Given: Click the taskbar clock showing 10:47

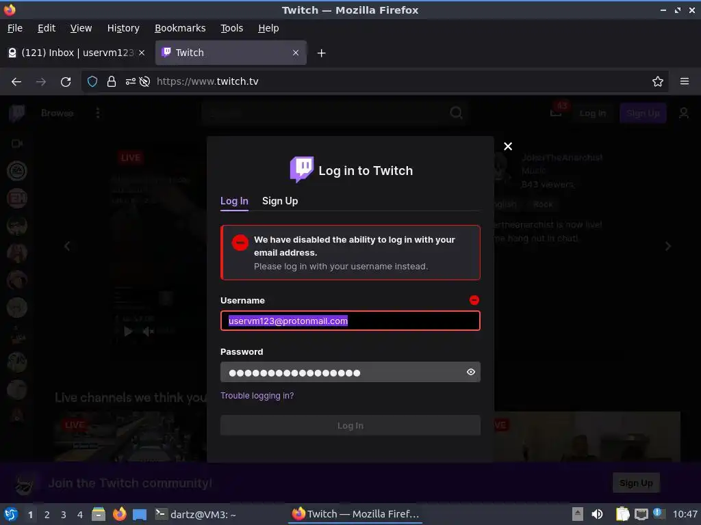Looking at the screenshot, I should (685, 514).
